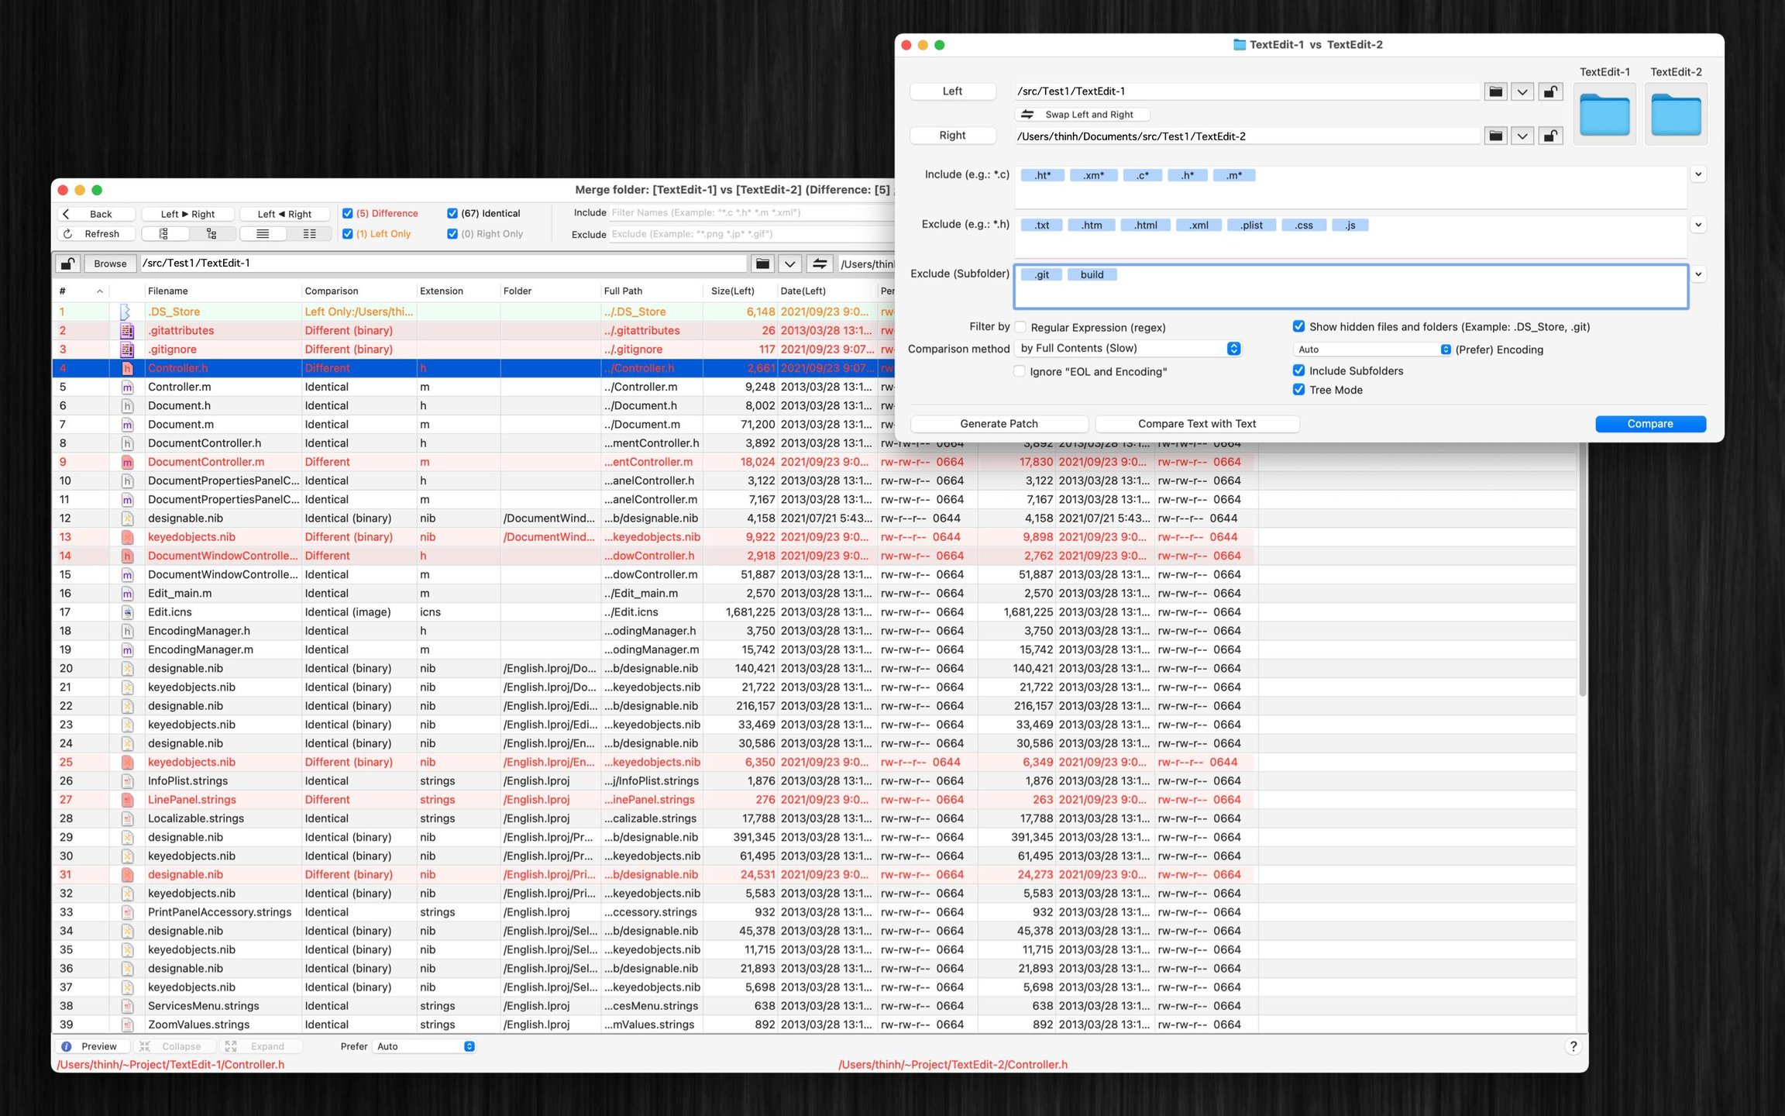The width and height of the screenshot is (1785, 1116).
Task: Sort the file list by the Comparison column header
Action: (332, 291)
